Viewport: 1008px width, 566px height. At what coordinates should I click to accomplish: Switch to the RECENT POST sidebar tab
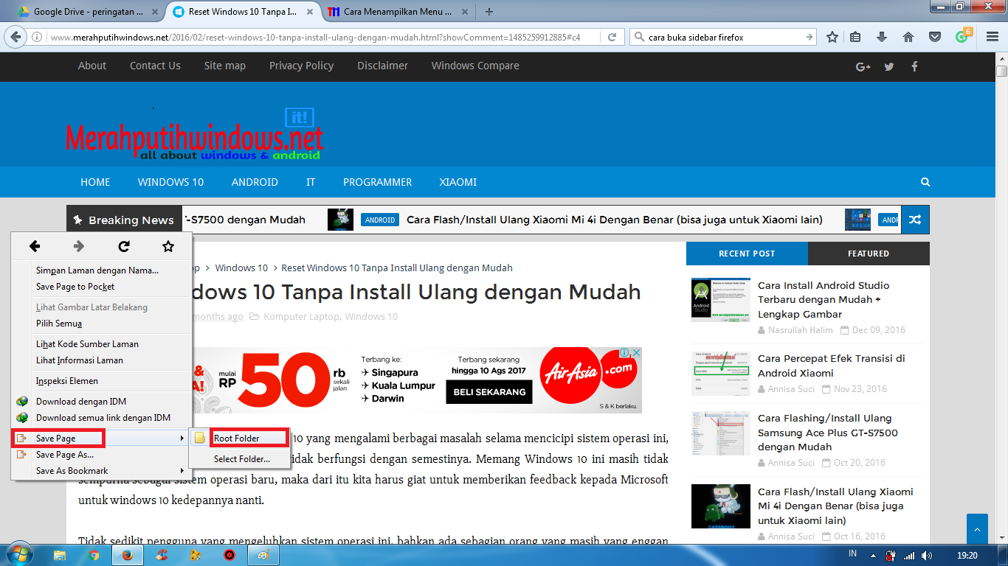[747, 254]
